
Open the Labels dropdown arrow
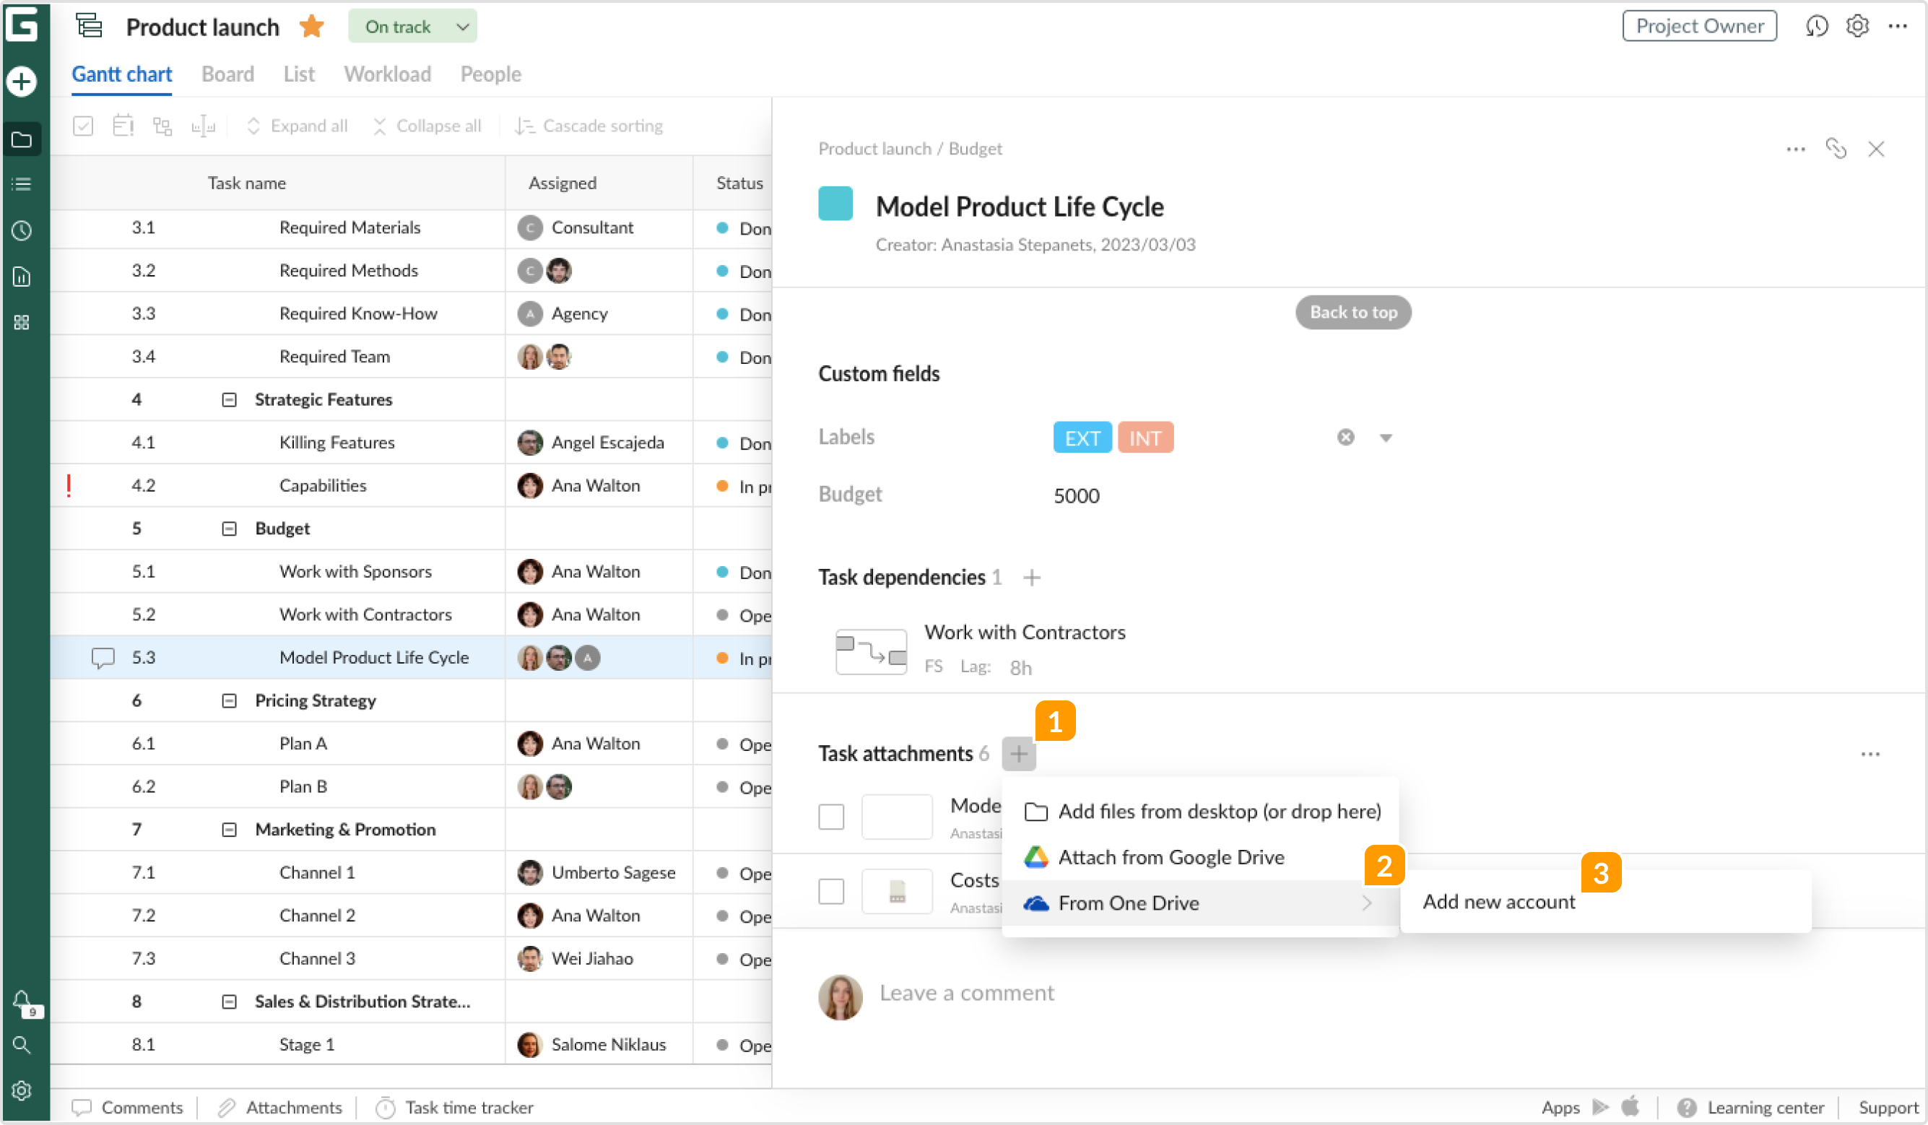pyautogui.click(x=1386, y=438)
